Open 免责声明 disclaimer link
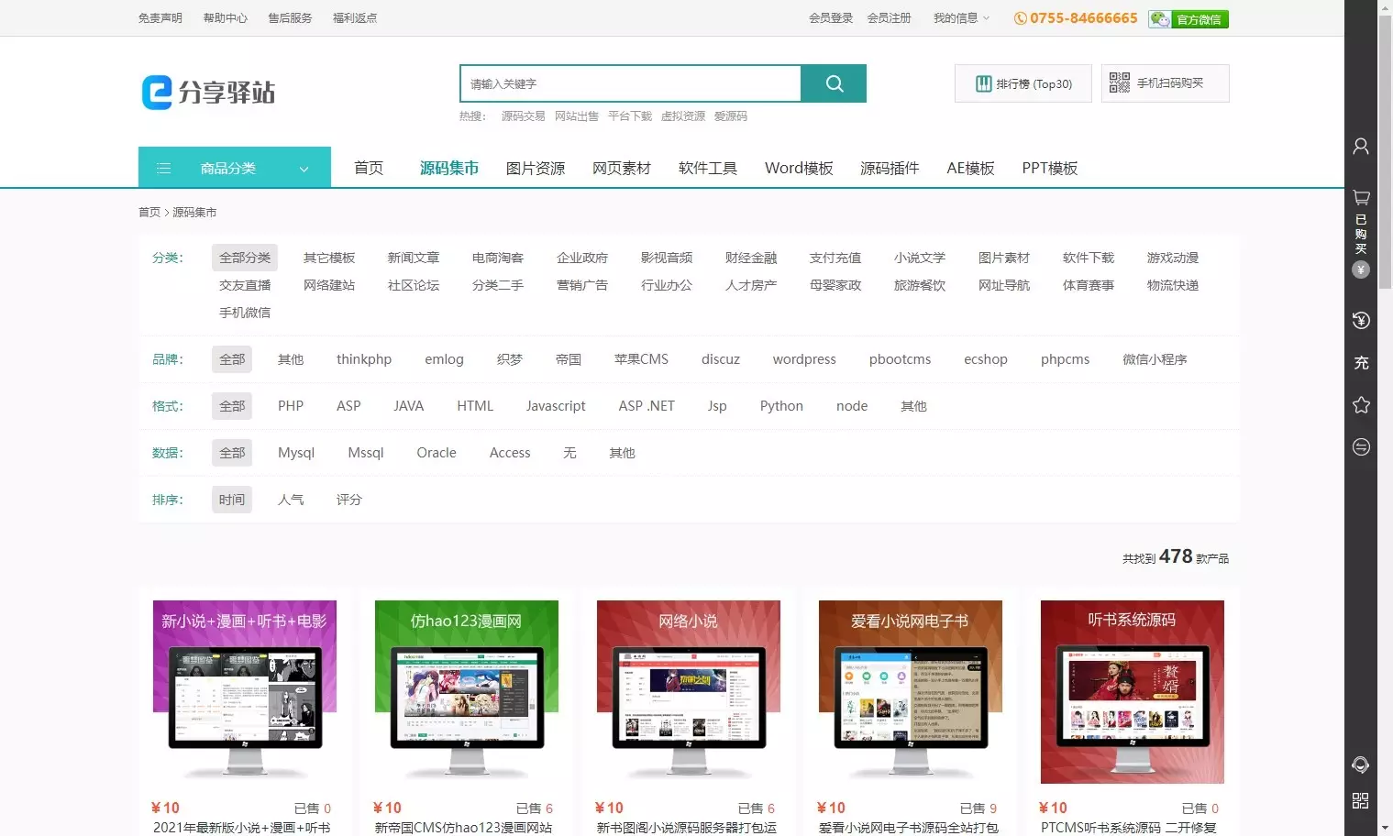 pyautogui.click(x=160, y=18)
